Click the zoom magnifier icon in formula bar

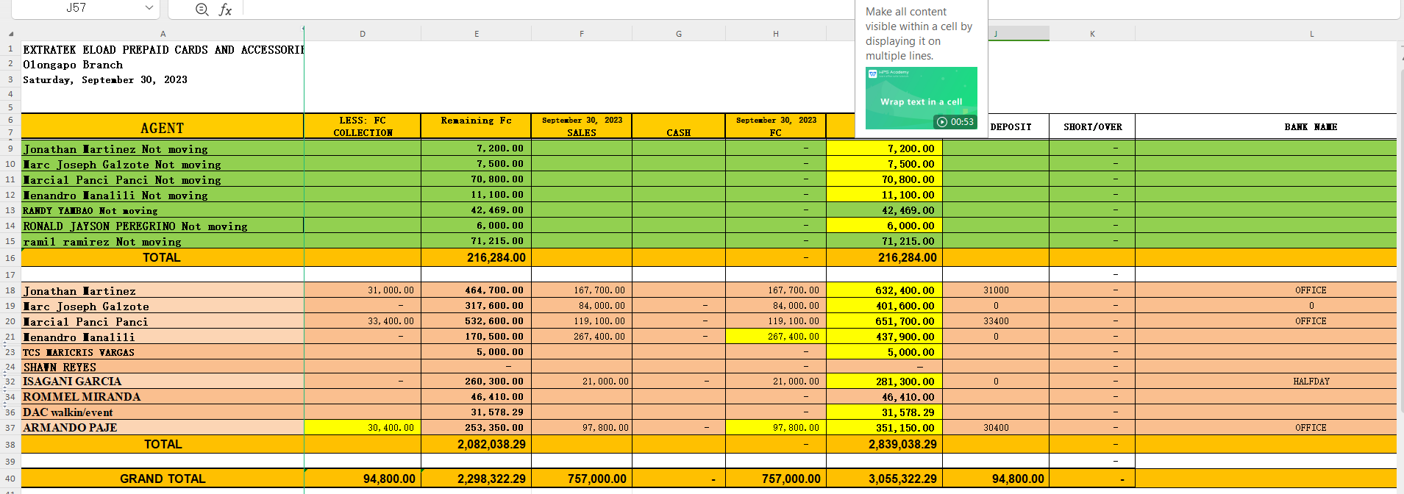coord(202,9)
